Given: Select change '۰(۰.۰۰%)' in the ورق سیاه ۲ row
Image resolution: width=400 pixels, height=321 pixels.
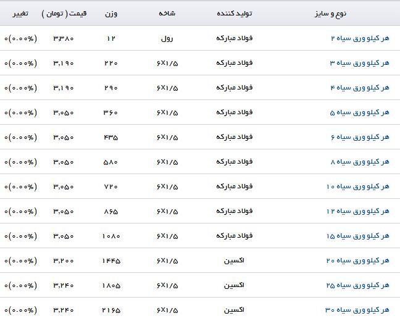Looking at the screenshot, I should coord(20,38).
